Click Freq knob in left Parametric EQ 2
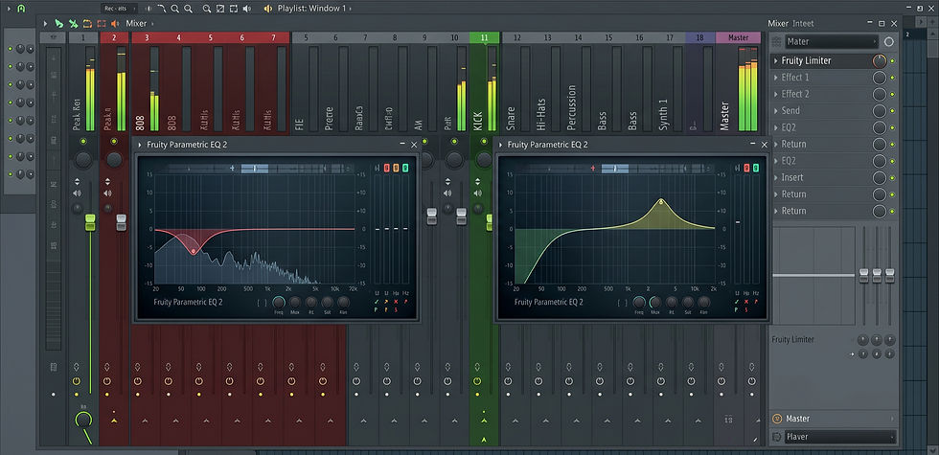The width and height of the screenshot is (939, 455). [x=279, y=303]
